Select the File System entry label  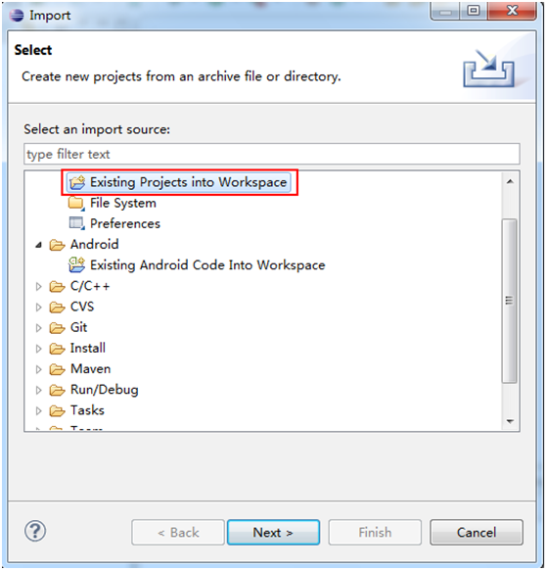123,203
